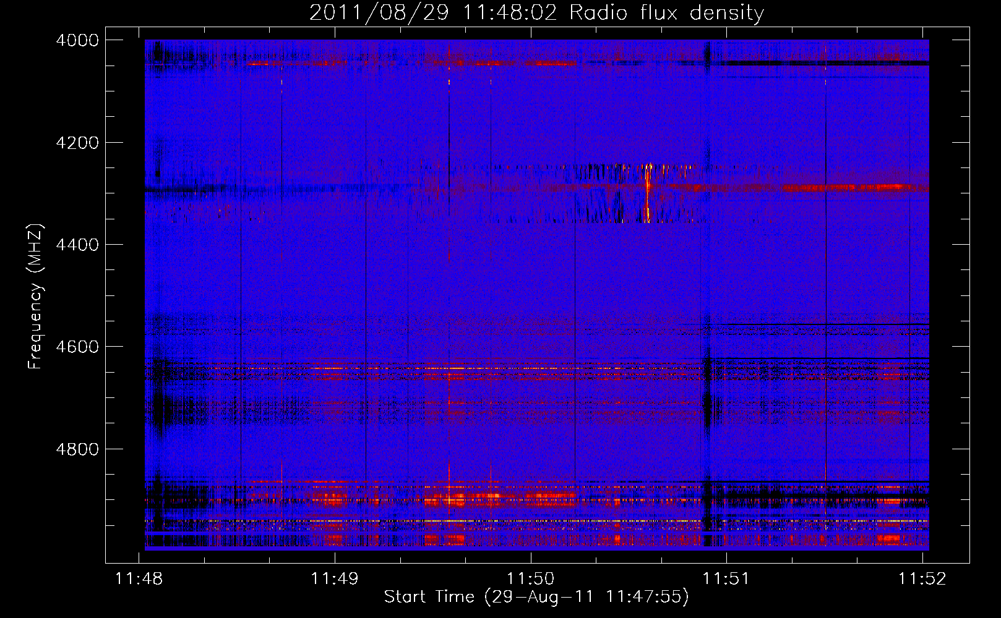The image size is (1001, 618).
Task: Click the 11:52 time tick label
Action: pos(922,579)
